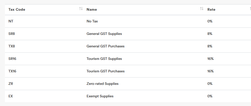The width and height of the screenshot is (251, 106).
Task: Click Tourism GST Supplies name
Action: [x=104, y=59]
